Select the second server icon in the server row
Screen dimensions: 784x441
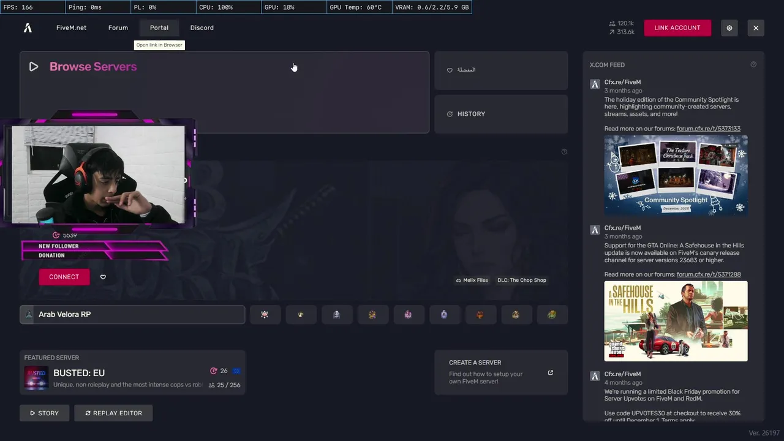(x=301, y=314)
